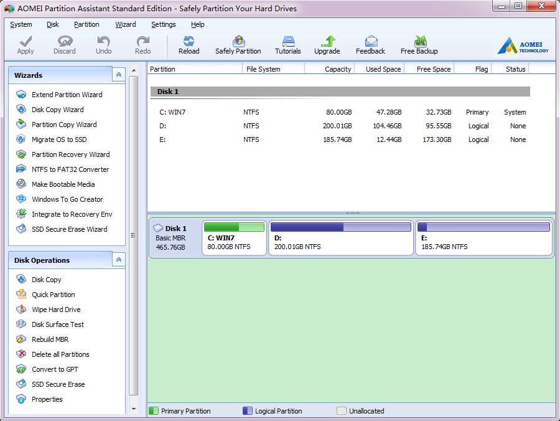This screenshot has height=421, width=560.
Task: Select Disk 1 Basic MBR disk box
Action: pyautogui.click(x=175, y=238)
